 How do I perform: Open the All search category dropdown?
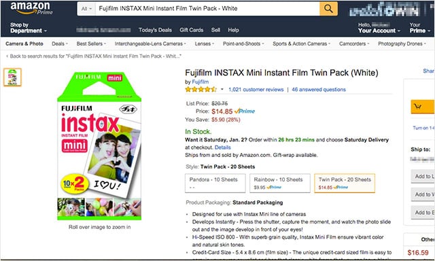click(x=86, y=9)
